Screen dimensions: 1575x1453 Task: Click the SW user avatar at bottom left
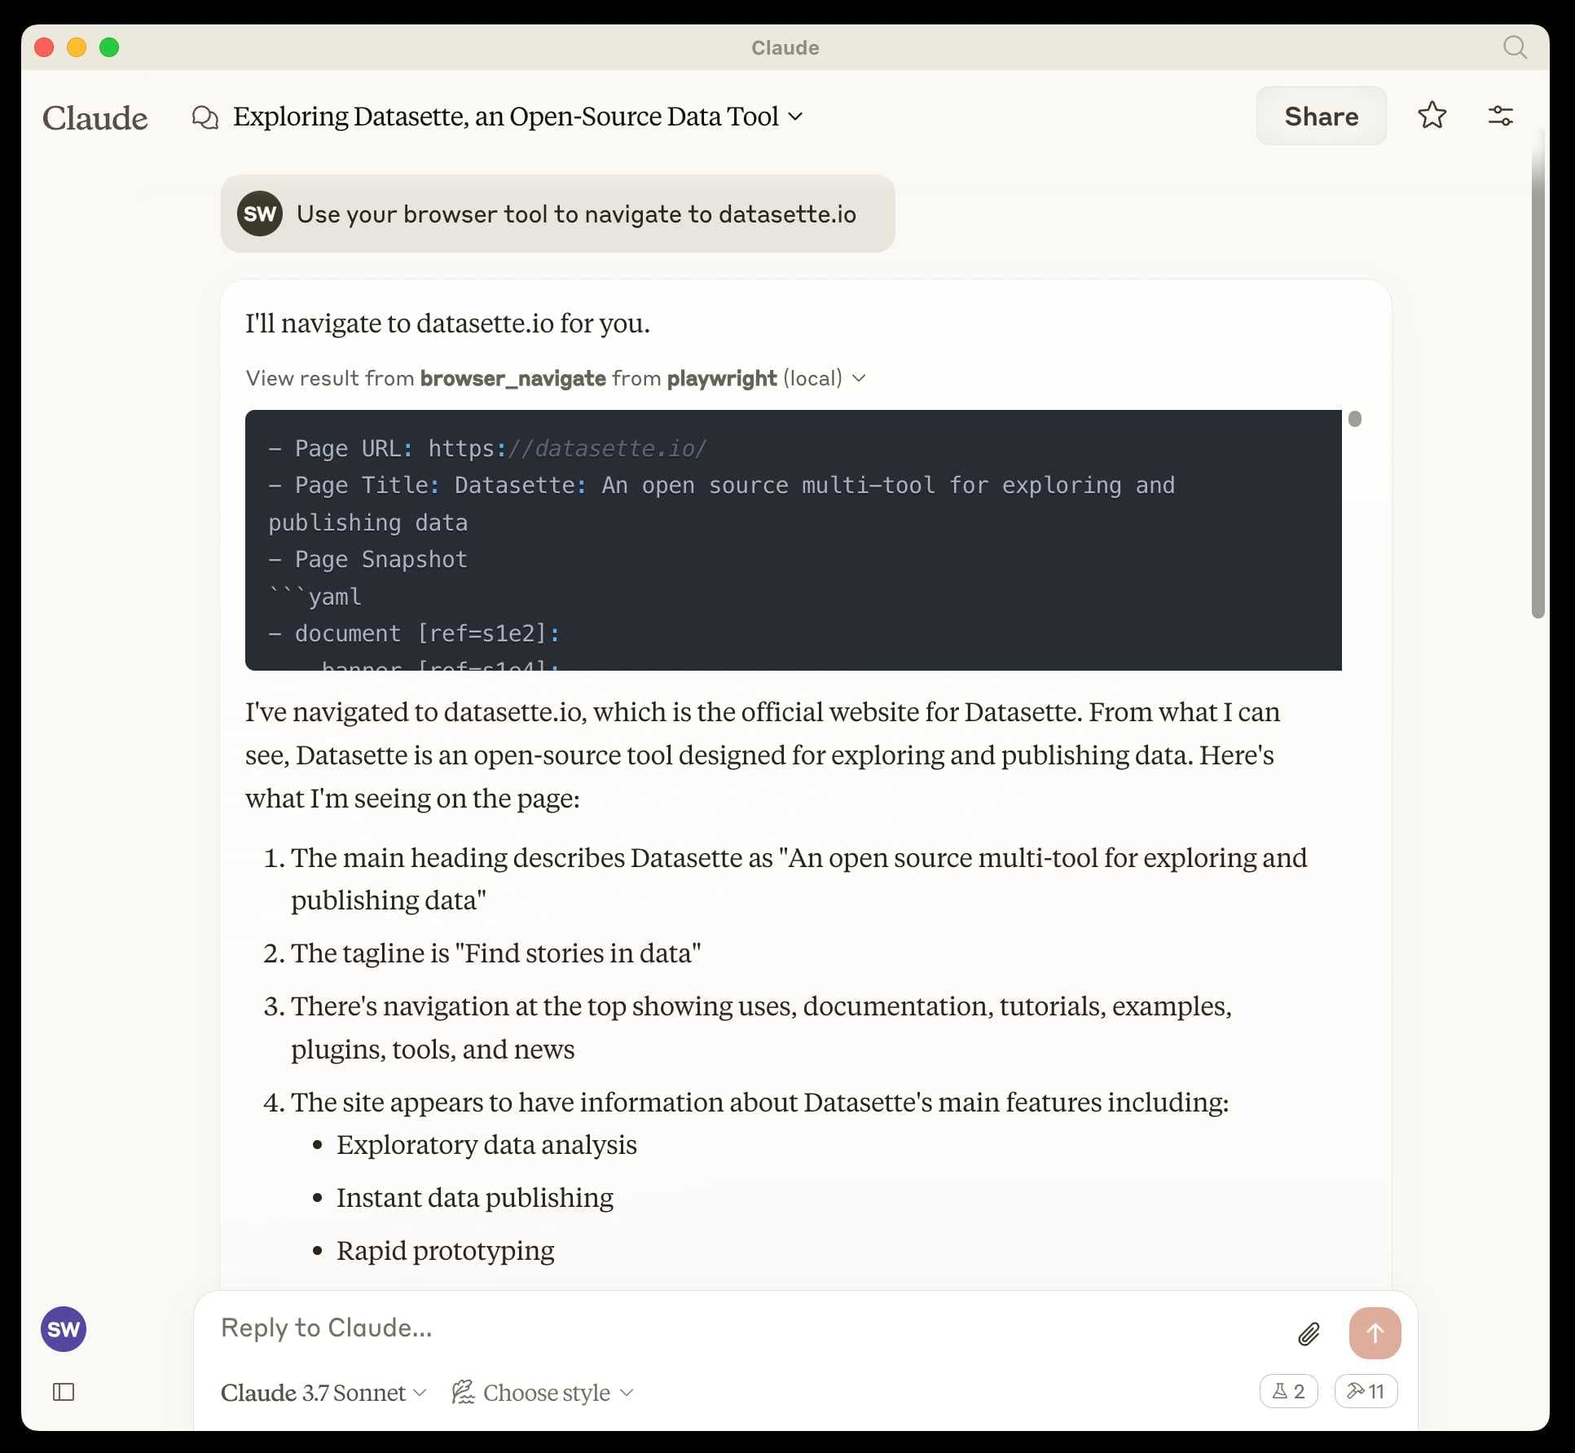(64, 1329)
